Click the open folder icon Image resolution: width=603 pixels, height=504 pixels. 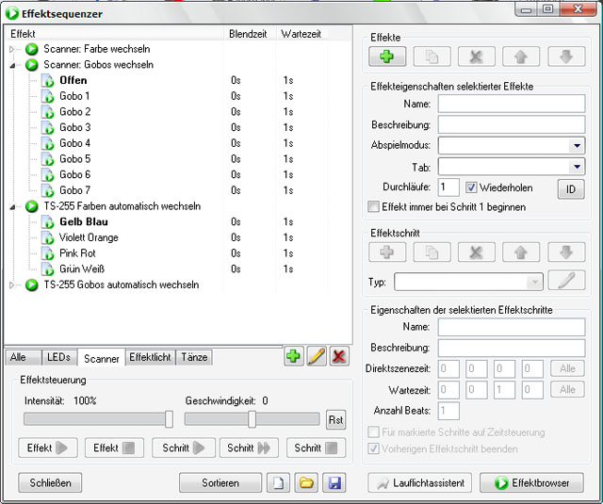point(305,482)
